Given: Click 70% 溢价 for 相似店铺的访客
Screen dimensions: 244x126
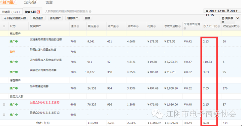Looking at the screenshot, I should (73, 88).
